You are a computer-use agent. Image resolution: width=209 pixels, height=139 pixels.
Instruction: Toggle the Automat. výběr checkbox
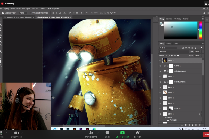coord(3,13)
